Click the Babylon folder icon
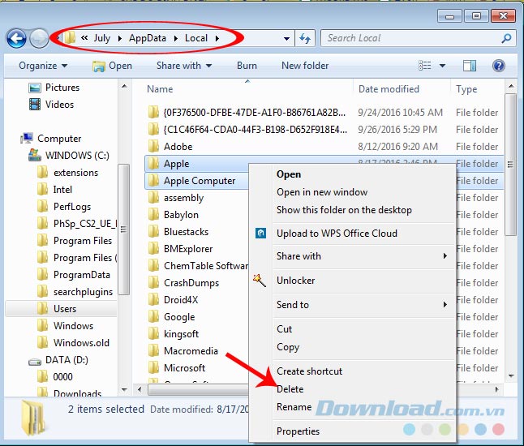The height and width of the screenshot is (446, 524). (x=153, y=214)
